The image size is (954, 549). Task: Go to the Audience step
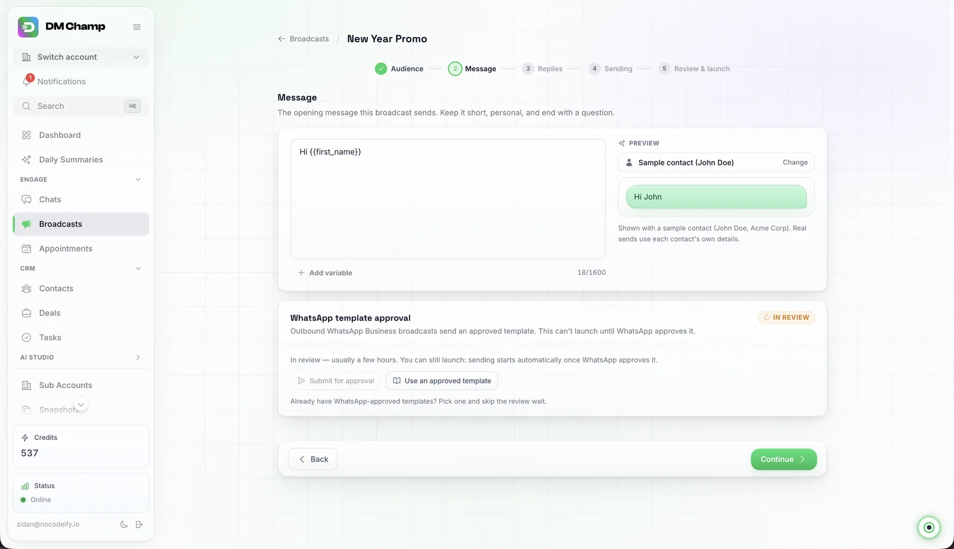tap(399, 69)
